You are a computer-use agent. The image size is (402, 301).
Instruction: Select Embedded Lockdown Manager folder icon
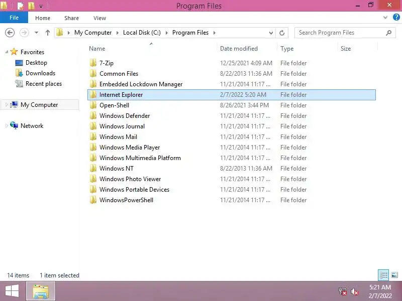[x=93, y=84]
